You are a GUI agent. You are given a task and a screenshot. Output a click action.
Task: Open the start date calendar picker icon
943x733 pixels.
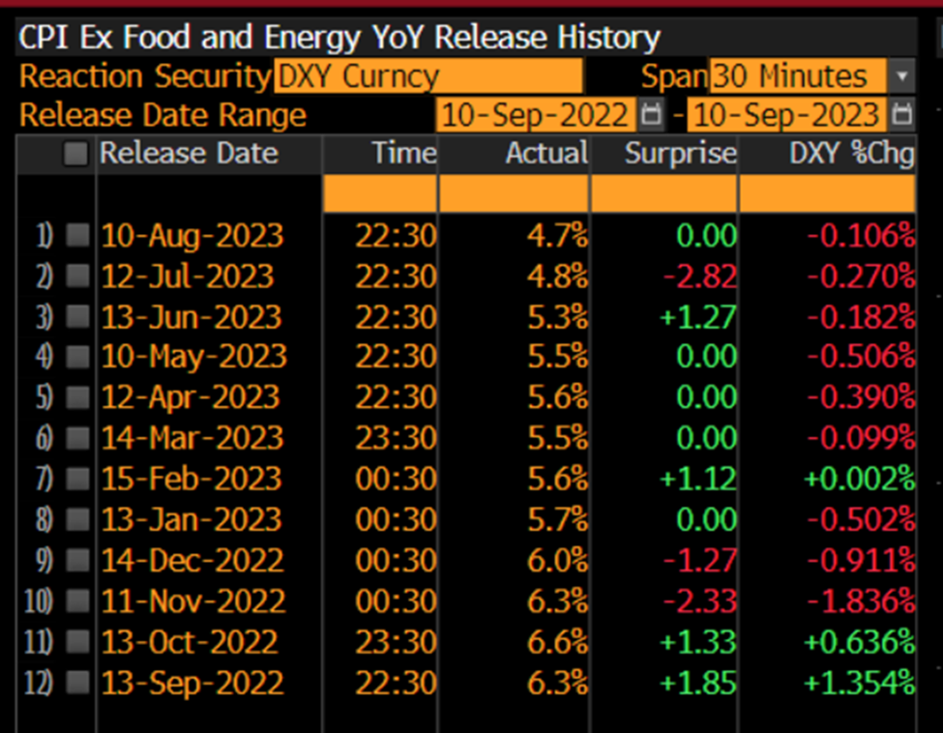(x=652, y=115)
